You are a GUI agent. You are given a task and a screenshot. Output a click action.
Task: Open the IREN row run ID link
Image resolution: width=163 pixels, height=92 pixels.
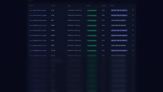38,45
